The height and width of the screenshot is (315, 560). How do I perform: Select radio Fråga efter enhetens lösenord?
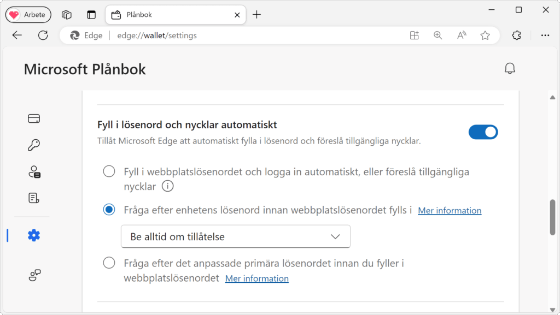109,210
